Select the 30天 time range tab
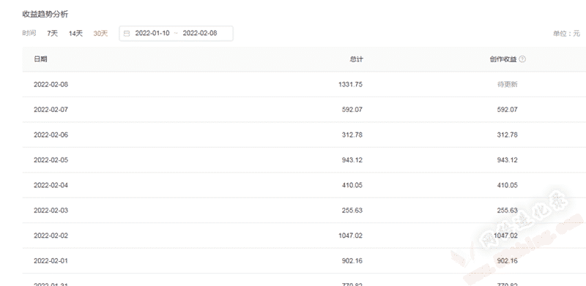Image resolution: width=586 pixels, height=286 pixels. pyautogui.click(x=100, y=33)
